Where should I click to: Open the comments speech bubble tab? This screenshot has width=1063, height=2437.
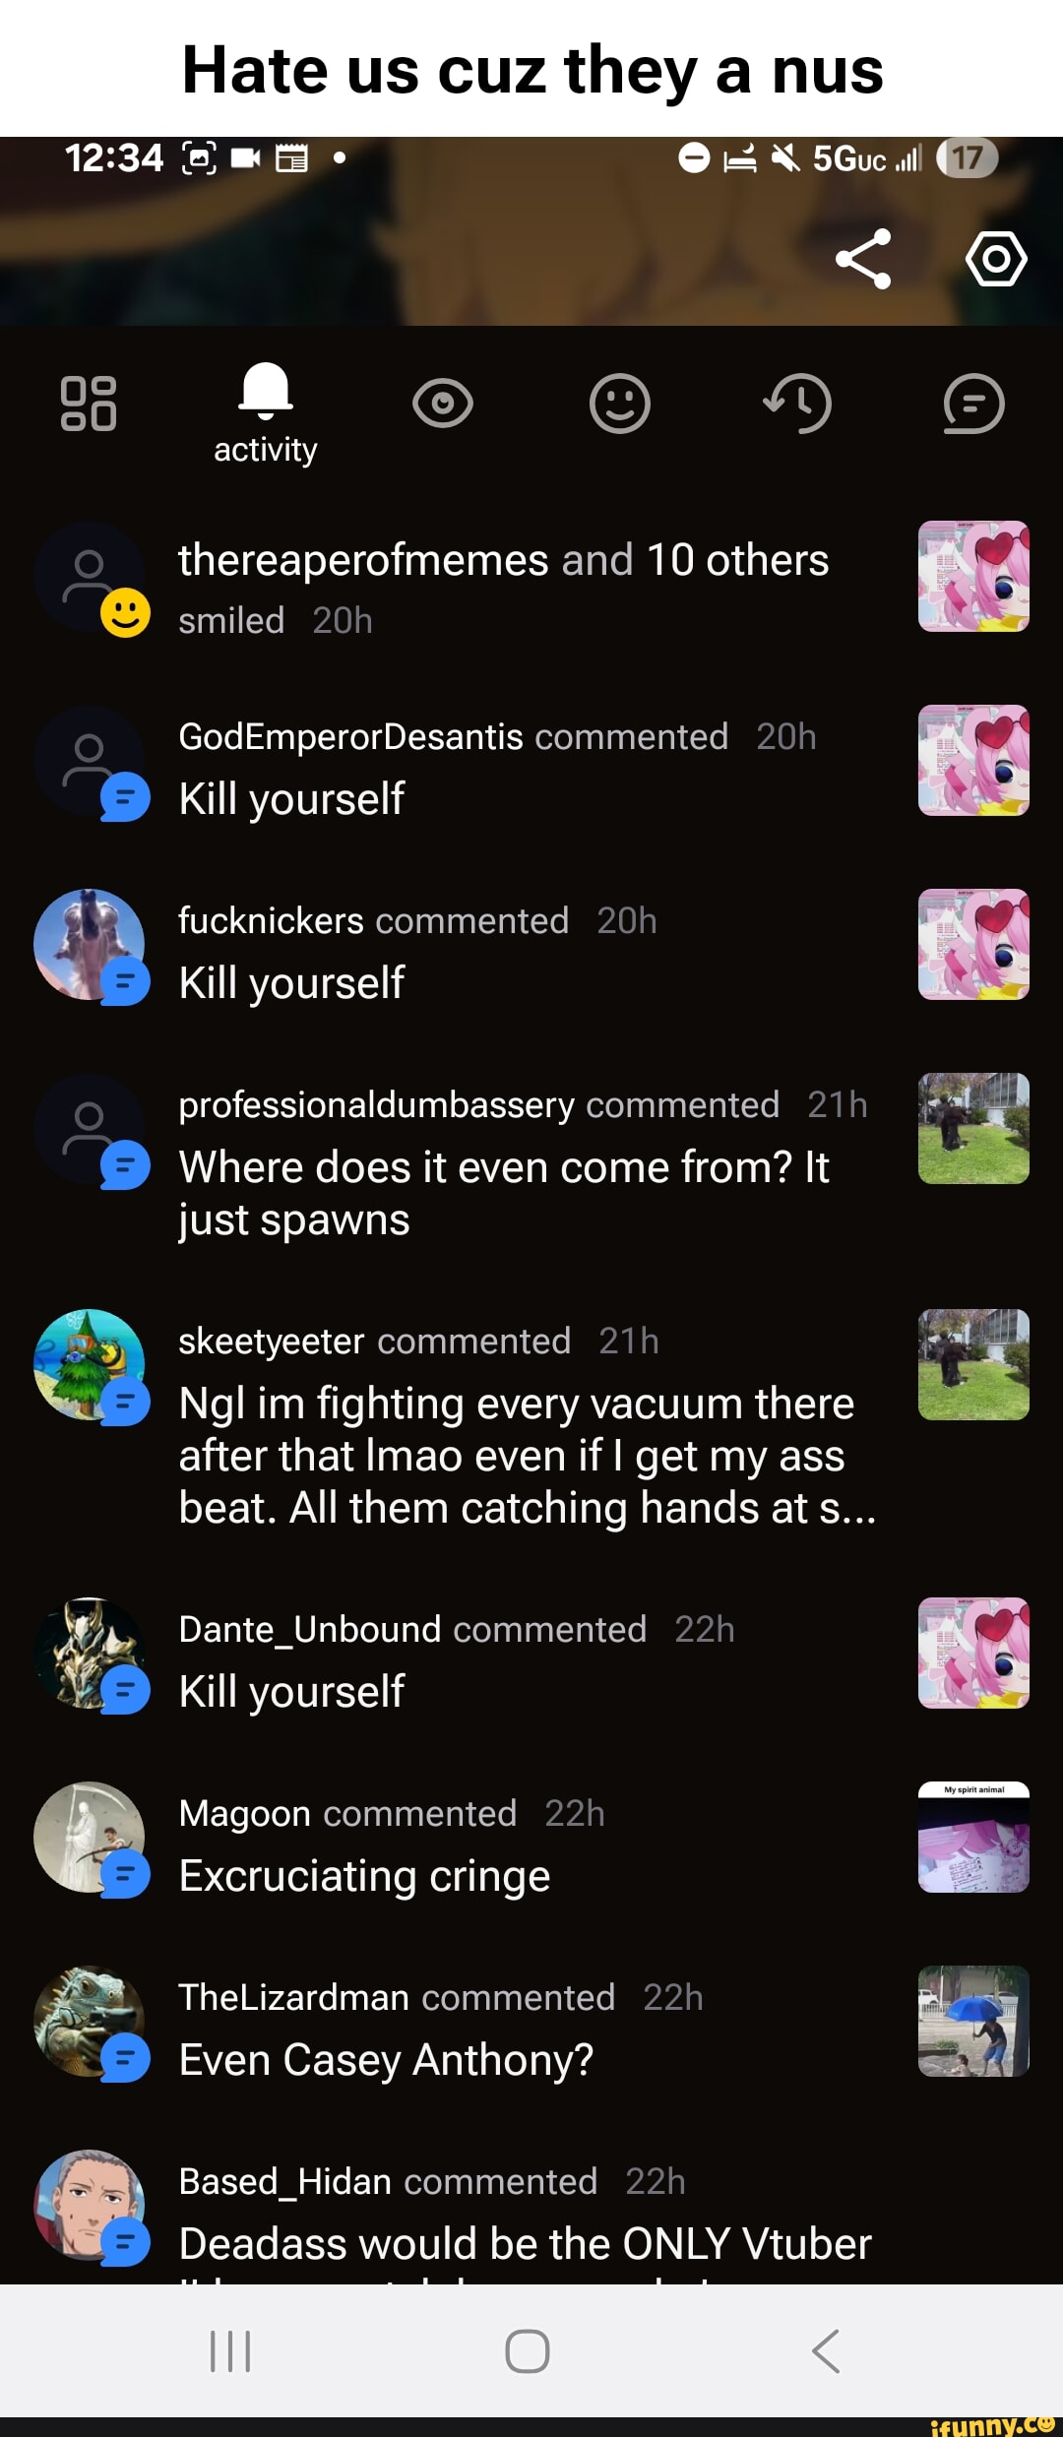coord(974,404)
